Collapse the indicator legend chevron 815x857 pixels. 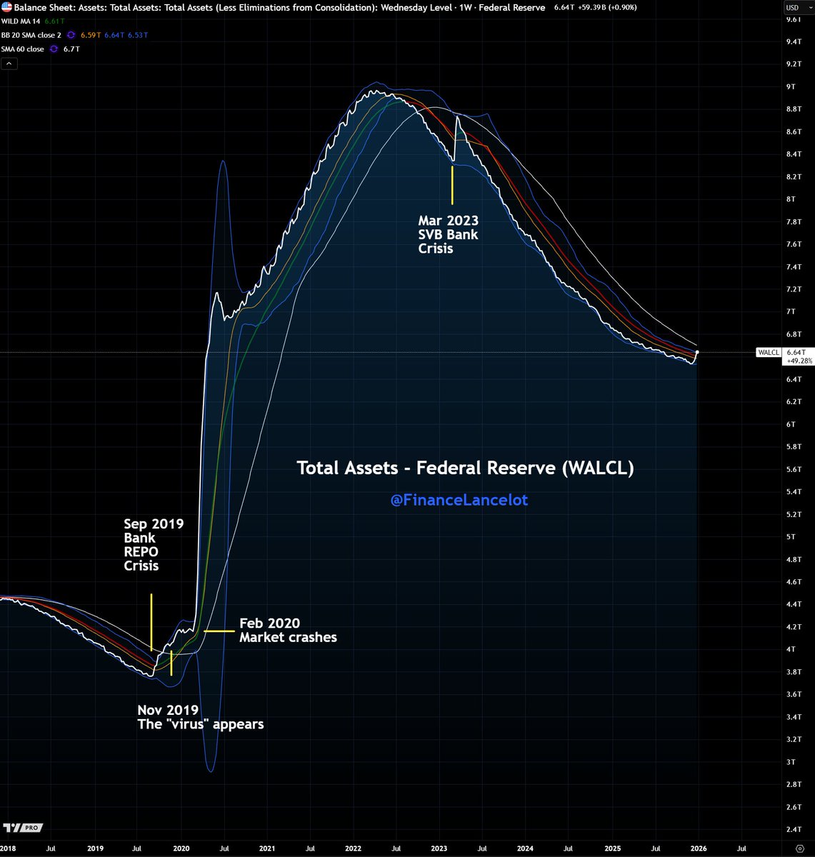(x=9, y=64)
